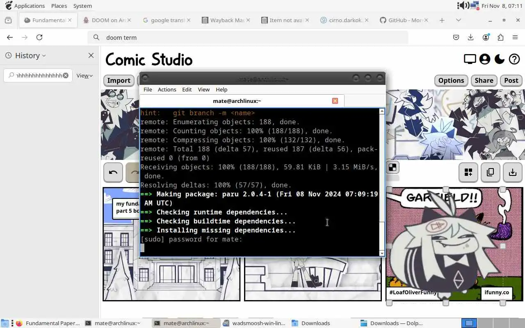Close the History sidebar
The image size is (525, 328).
tap(91, 55)
